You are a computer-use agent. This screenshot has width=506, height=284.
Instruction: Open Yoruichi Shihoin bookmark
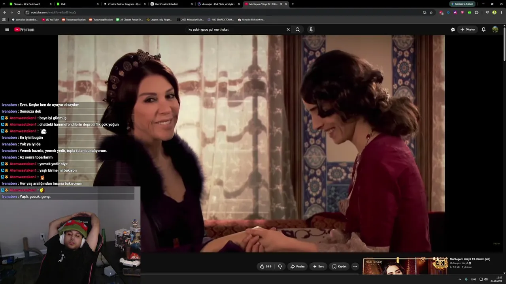(x=251, y=20)
